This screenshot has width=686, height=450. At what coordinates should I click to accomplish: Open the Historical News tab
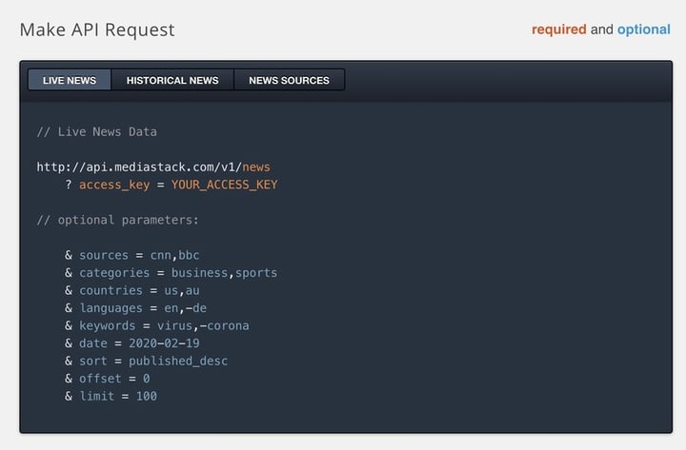coord(172,81)
